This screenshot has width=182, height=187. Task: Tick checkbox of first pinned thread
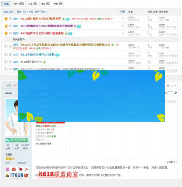(10, 19)
